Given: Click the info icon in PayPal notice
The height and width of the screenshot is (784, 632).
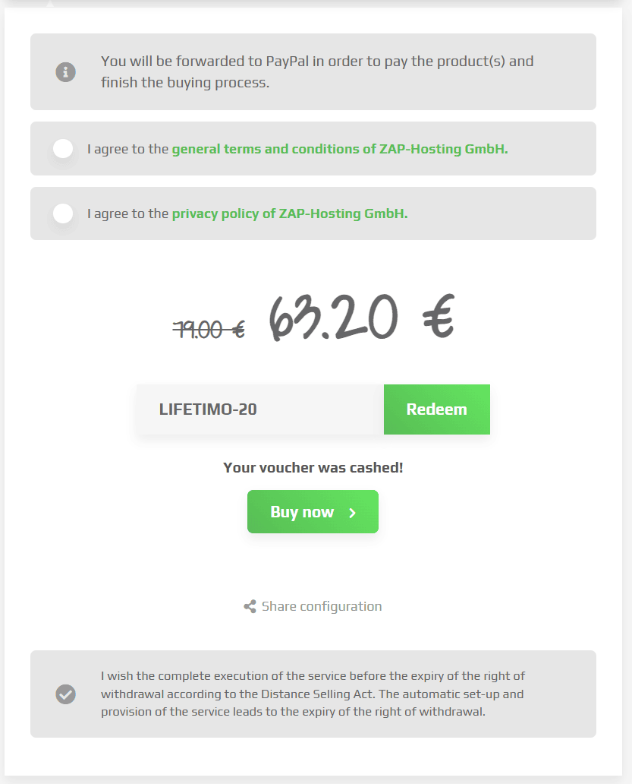Looking at the screenshot, I should (x=65, y=72).
